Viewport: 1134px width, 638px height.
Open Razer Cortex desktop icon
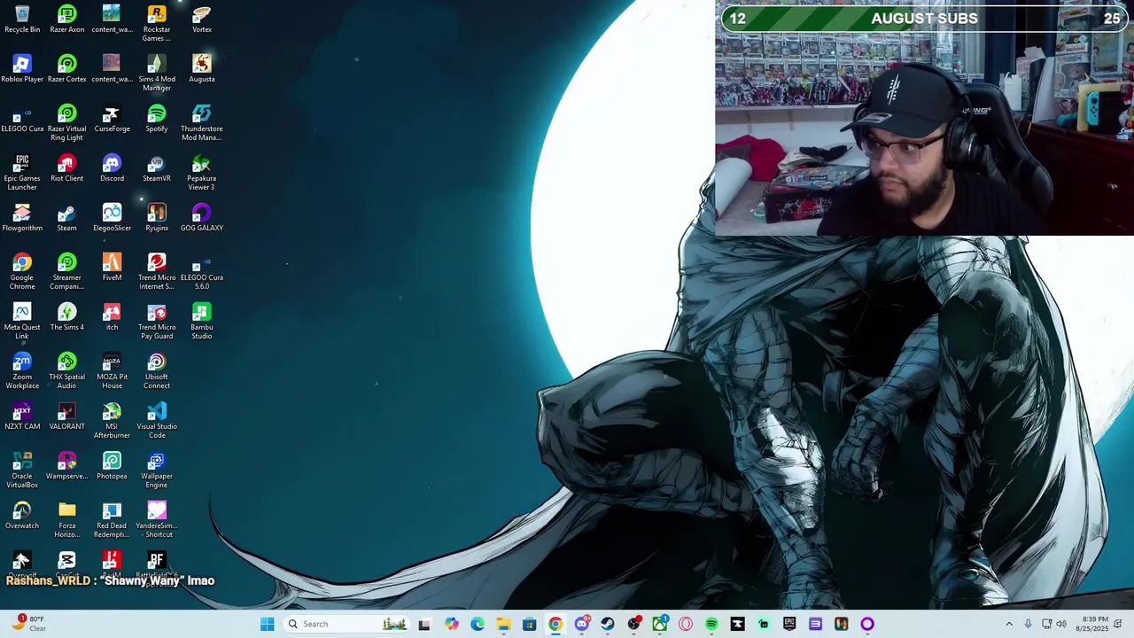point(66,69)
